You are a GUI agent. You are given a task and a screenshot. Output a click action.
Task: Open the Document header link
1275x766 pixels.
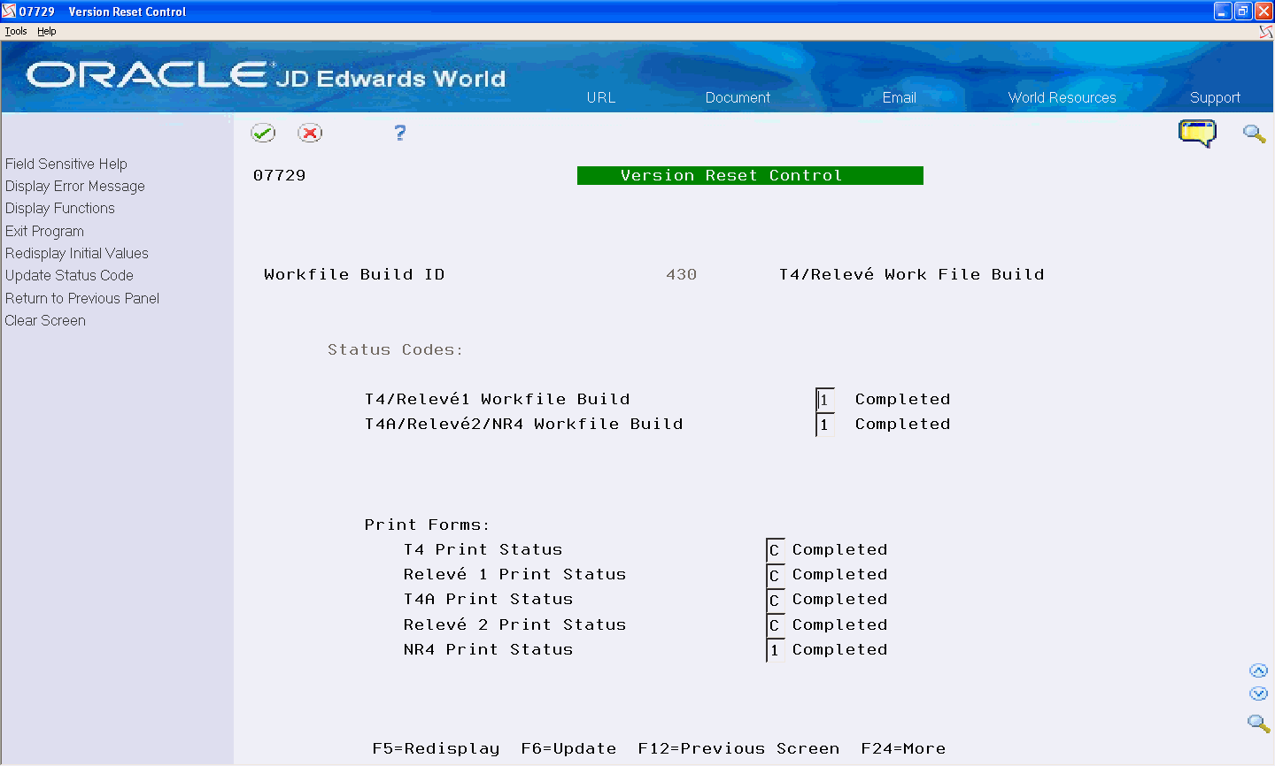(x=737, y=97)
